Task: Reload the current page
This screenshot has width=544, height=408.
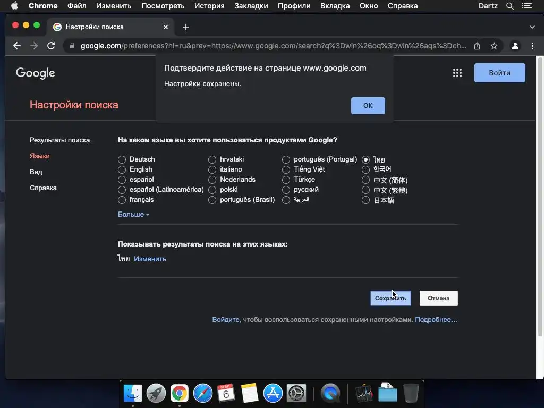Action: (x=51, y=46)
